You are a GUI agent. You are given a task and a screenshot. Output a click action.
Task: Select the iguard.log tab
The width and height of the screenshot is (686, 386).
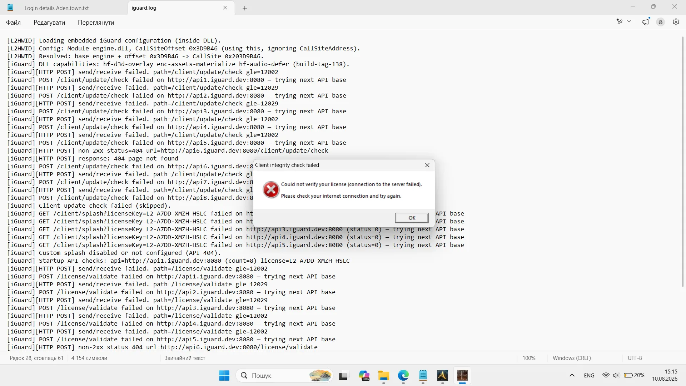click(x=144, y=8)
